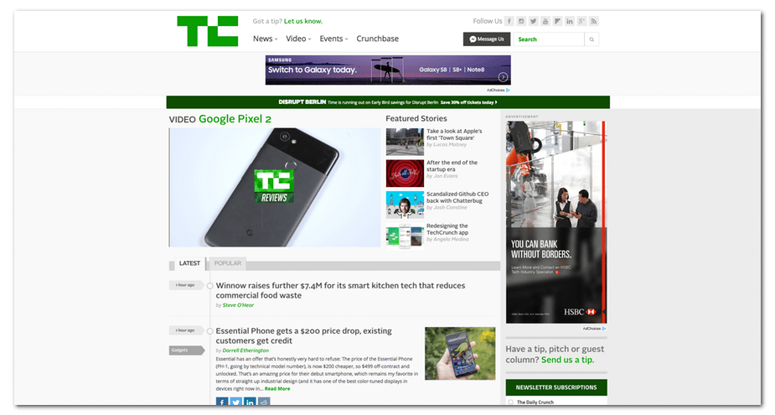This screenshot has width=775, height=415.
Task: Switch to the Popular tab
Action: [x=227, y=263]
